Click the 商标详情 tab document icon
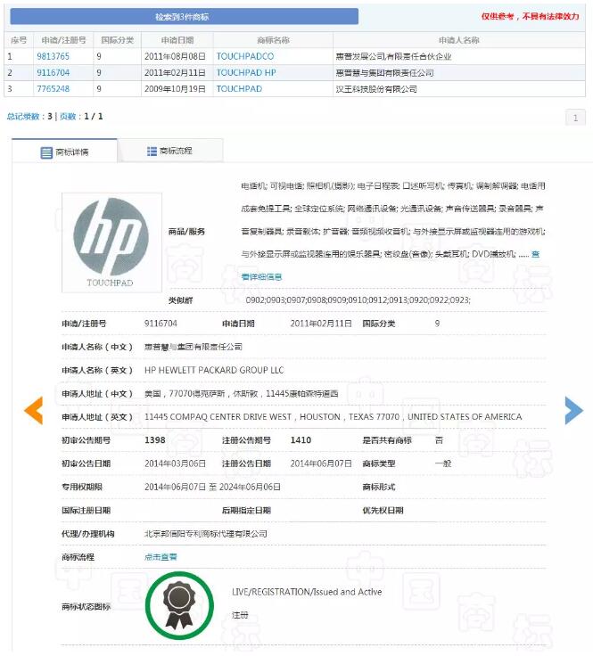 click(46, 152)
